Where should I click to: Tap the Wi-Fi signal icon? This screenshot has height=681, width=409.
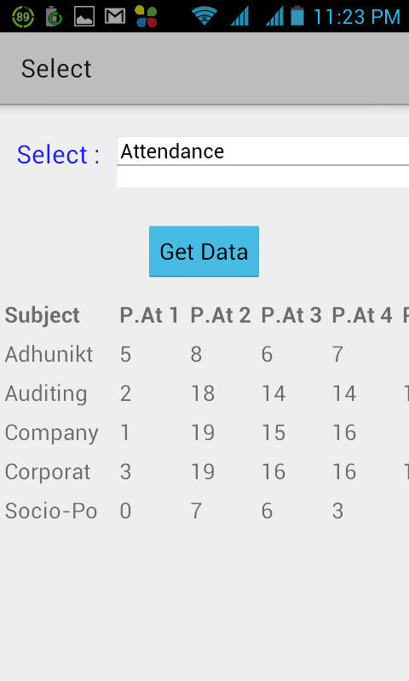pyautogui.click(x=204, y=16)
